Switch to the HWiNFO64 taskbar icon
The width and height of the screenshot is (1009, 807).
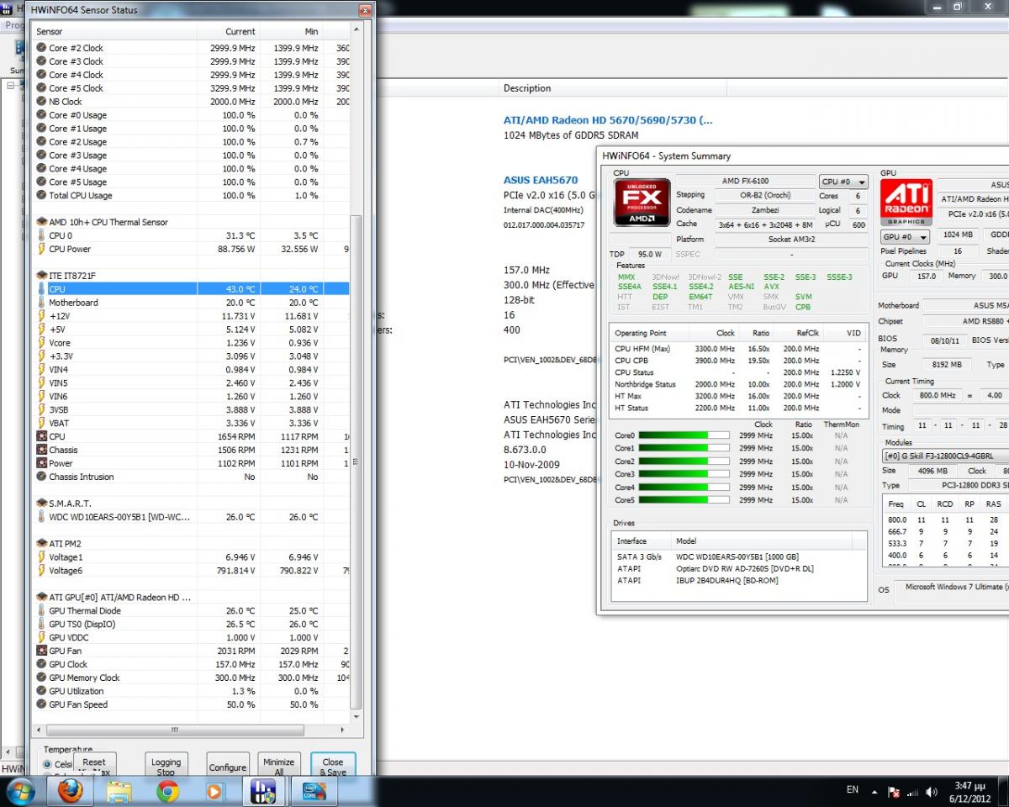(x=264, y=791)
